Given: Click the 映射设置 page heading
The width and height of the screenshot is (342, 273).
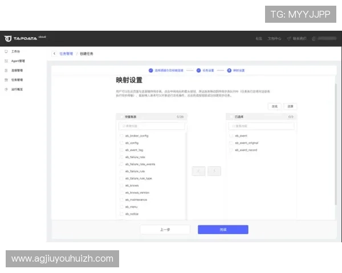Looking at the screenshot, I should click(x=129, y=80).
